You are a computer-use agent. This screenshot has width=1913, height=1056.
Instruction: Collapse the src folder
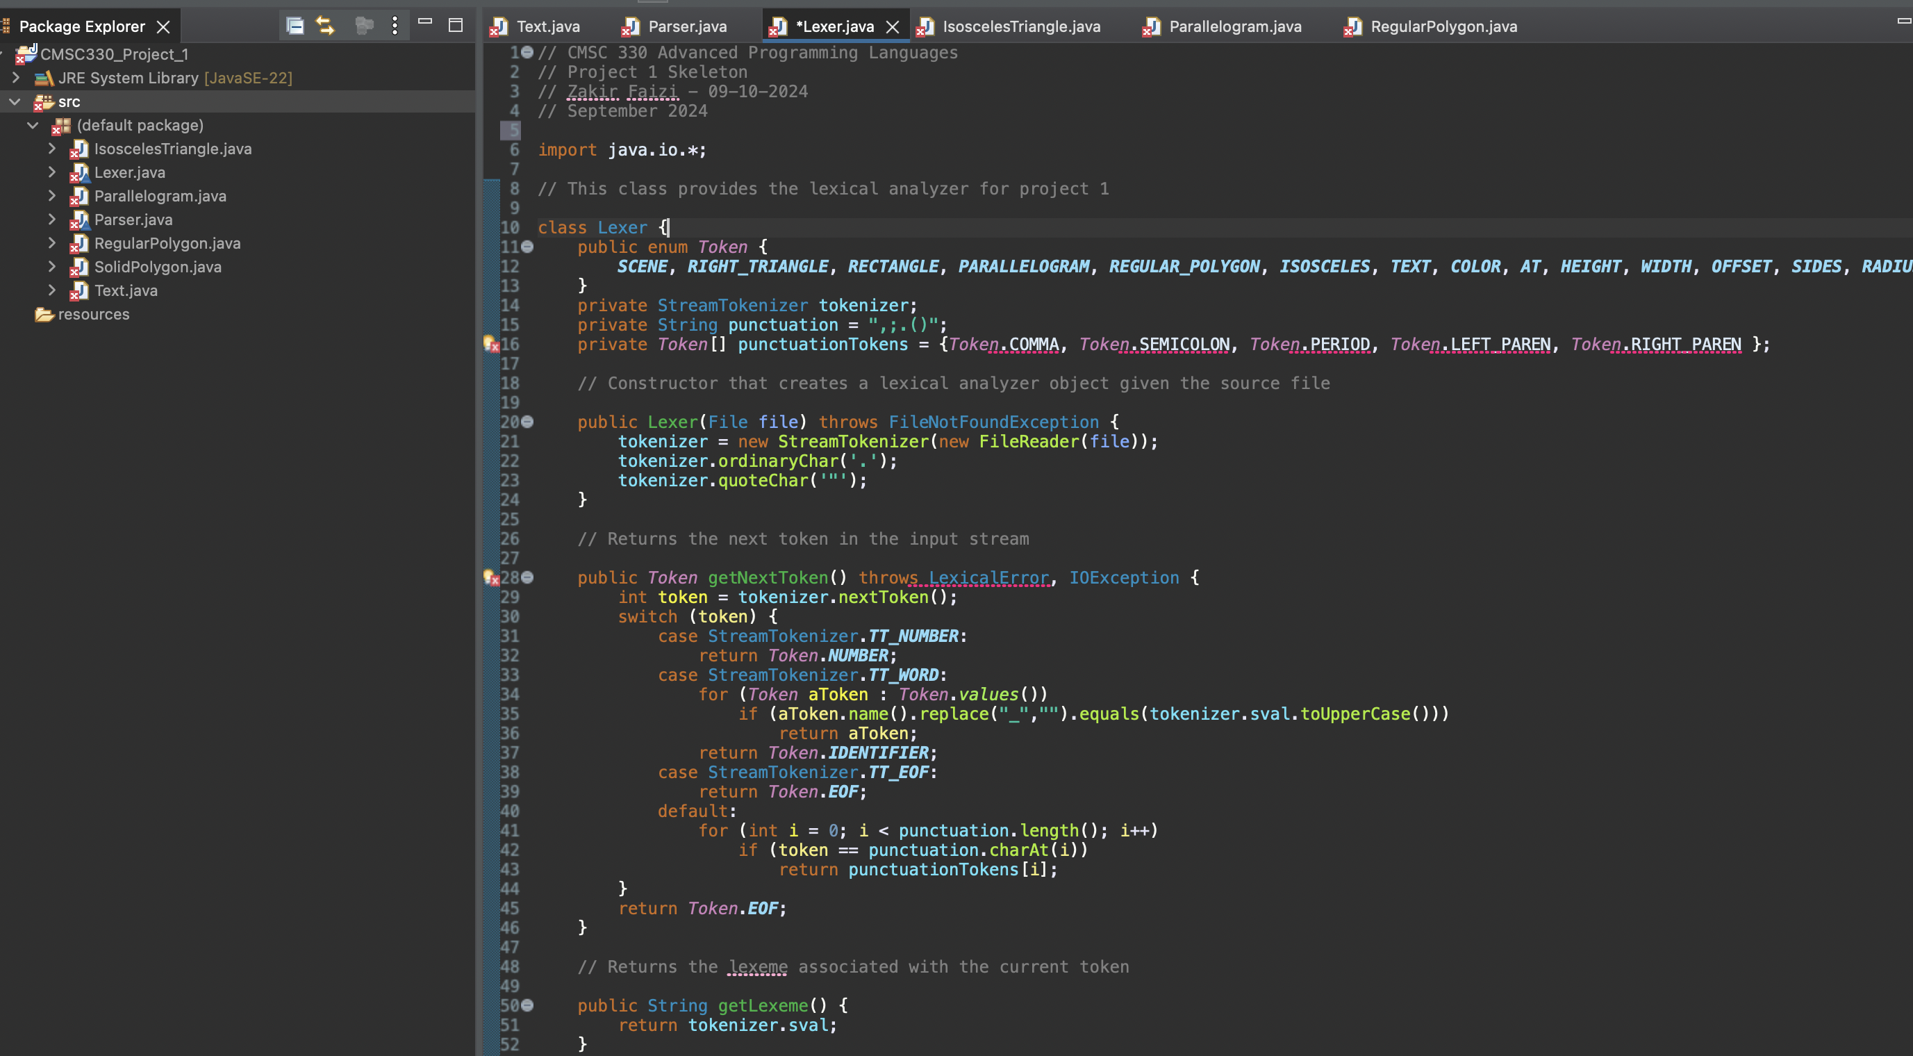pos(14,101)
